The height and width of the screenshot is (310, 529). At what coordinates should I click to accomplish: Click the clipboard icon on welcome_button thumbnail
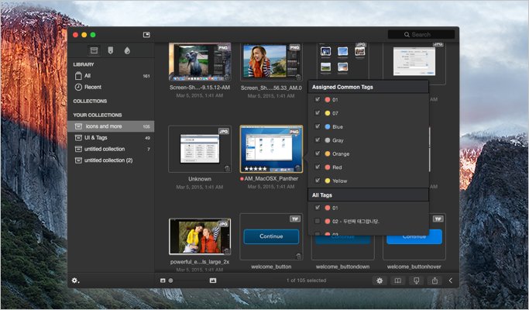coord(298,256)
